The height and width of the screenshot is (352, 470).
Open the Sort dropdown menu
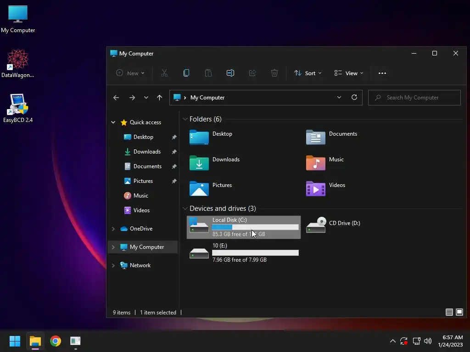coord(308,73)
